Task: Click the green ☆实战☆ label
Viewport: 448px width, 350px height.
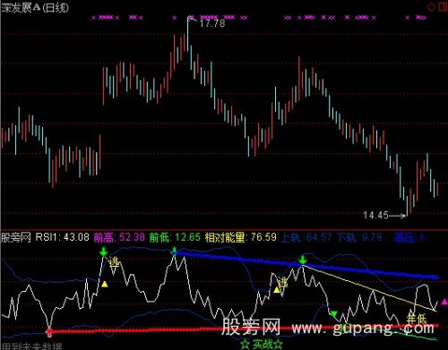Action: point(262,344)
